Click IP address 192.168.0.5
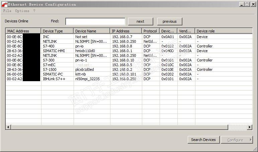Viewport: 258px width, 152px height. pyautogui.click(x=122, y=65)
